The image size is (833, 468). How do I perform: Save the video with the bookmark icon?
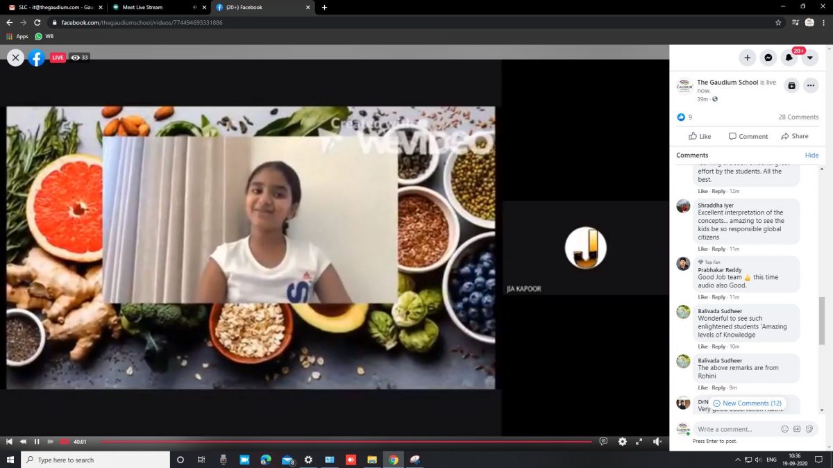click(x=791, y=85)
